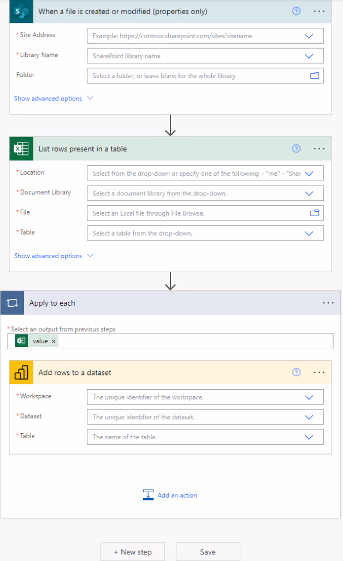Click into the Select a table field
This screenshot has height=561, width=343.
(x=205, y=233)
